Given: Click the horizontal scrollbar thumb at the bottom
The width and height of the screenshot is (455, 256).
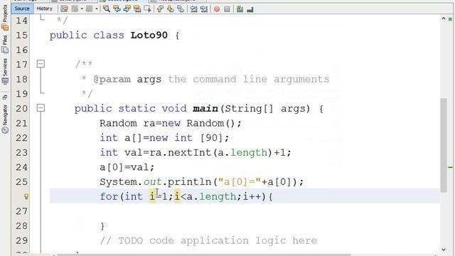Looking at the screenshot, I should coord(204,255).
